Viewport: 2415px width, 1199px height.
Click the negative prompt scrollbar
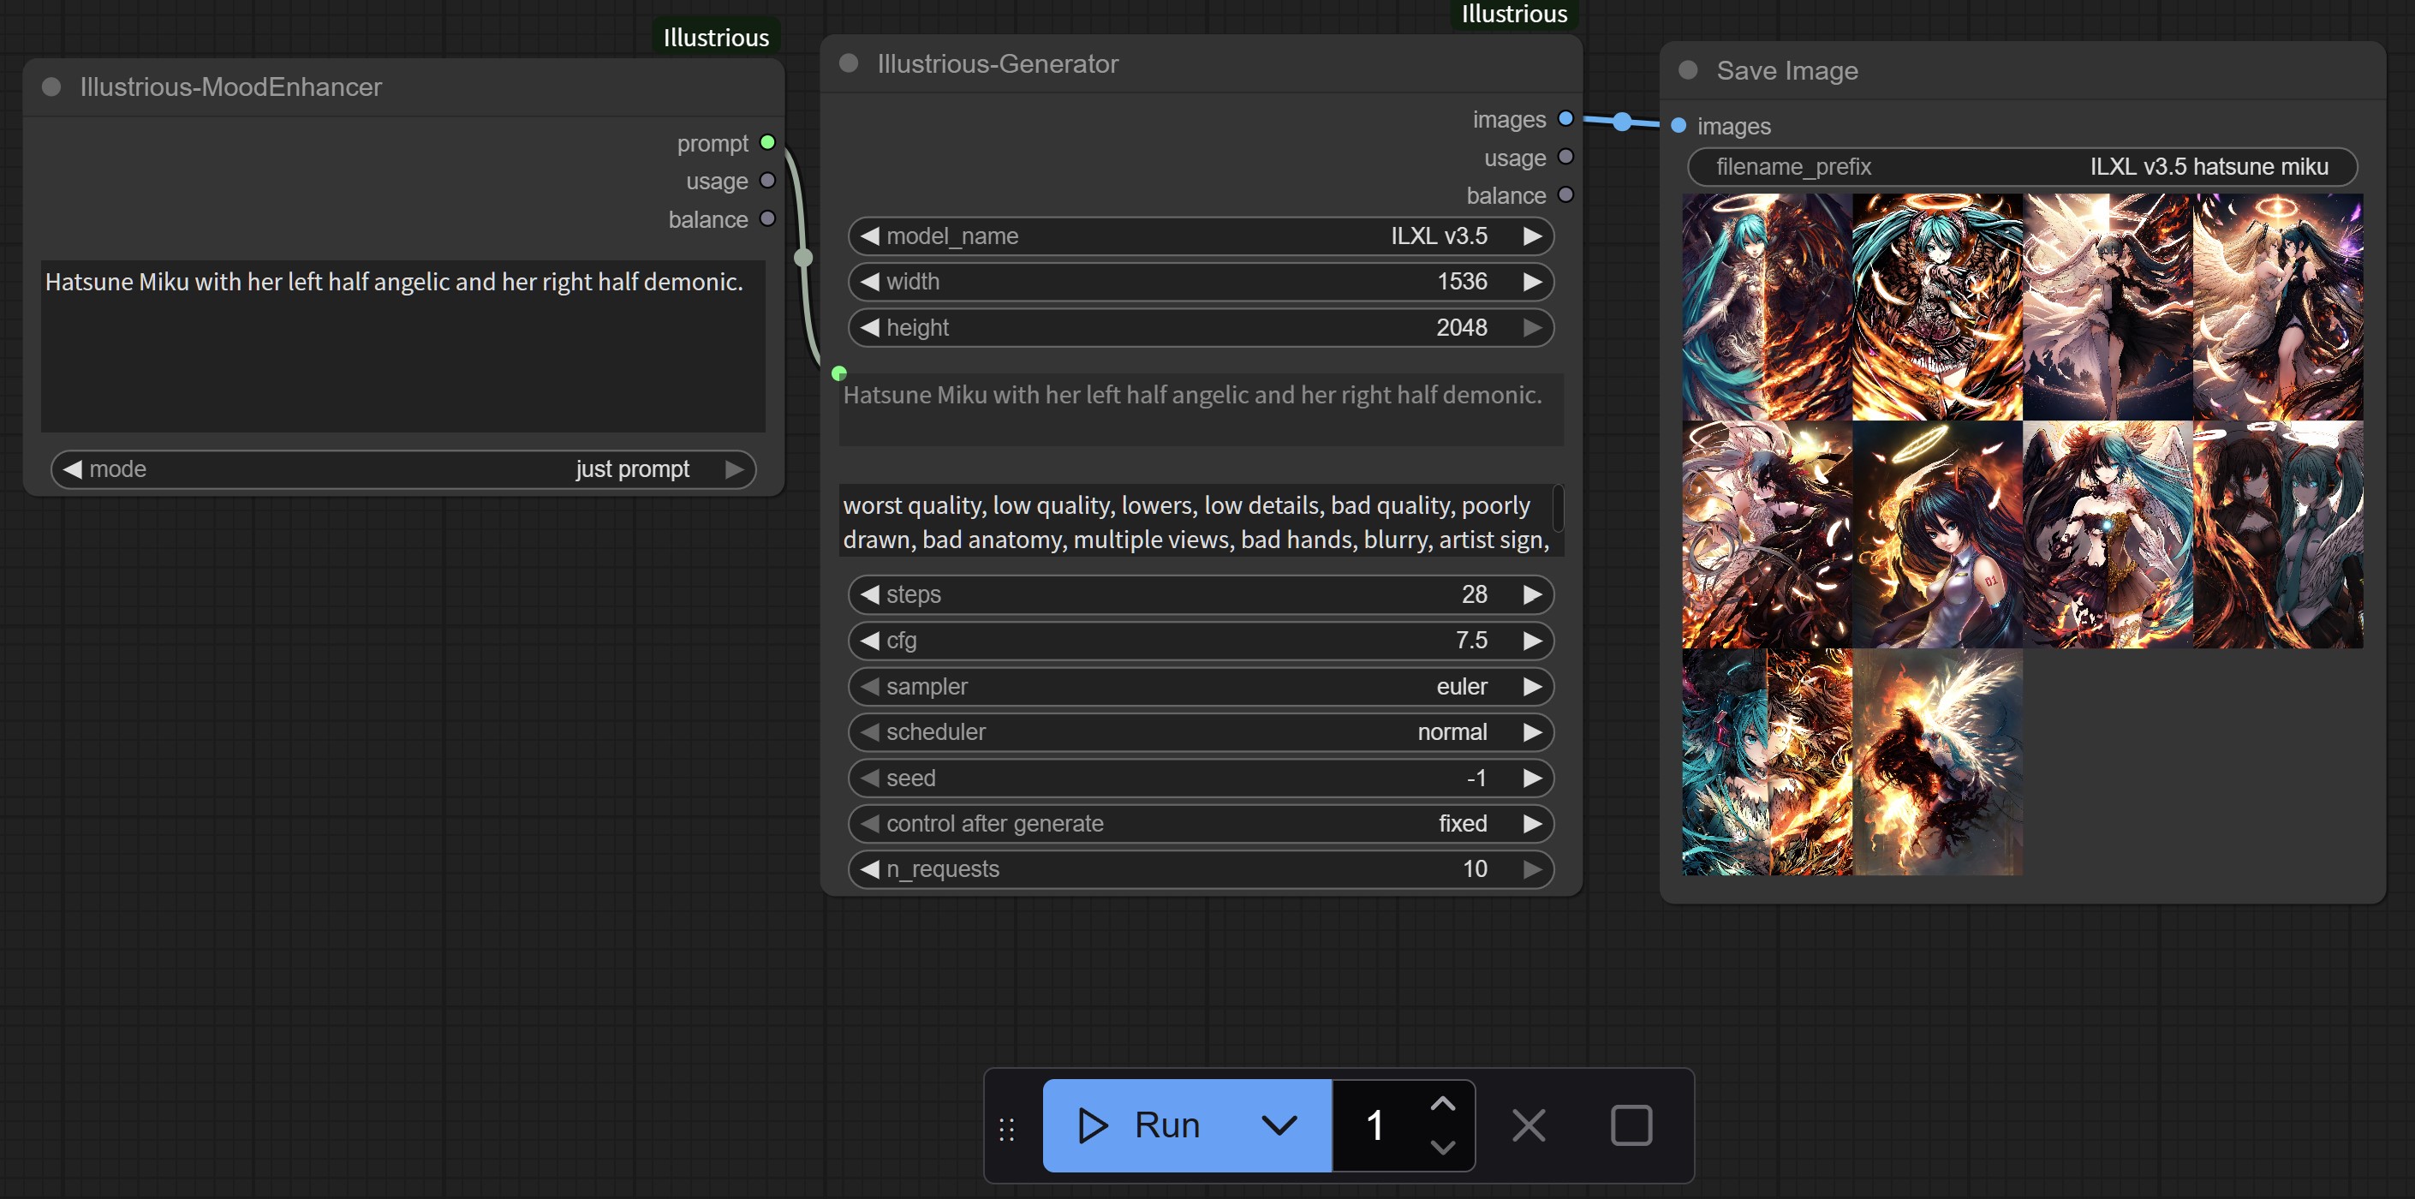(1558, 509)
